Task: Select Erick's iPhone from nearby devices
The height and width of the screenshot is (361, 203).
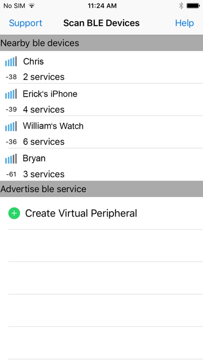Action: pyautogui.click(x=101, y=100)
